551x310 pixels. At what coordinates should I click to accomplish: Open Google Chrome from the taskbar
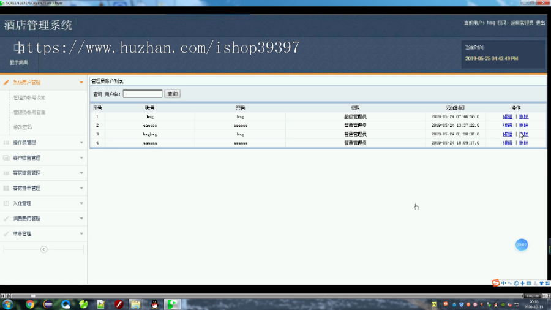[x=30, y=304]
